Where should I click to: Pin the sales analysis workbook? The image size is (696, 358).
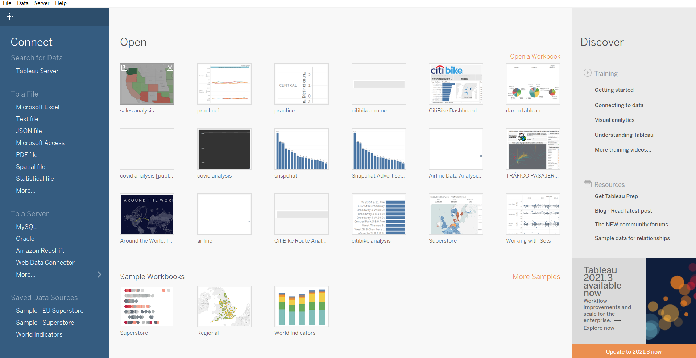(x=124, y=68)
